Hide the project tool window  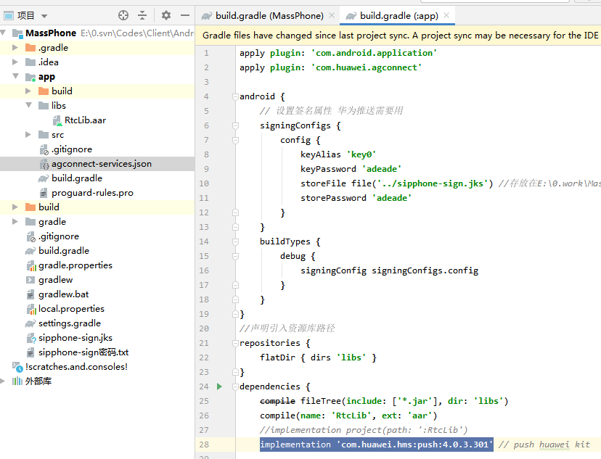coord(185,15)
